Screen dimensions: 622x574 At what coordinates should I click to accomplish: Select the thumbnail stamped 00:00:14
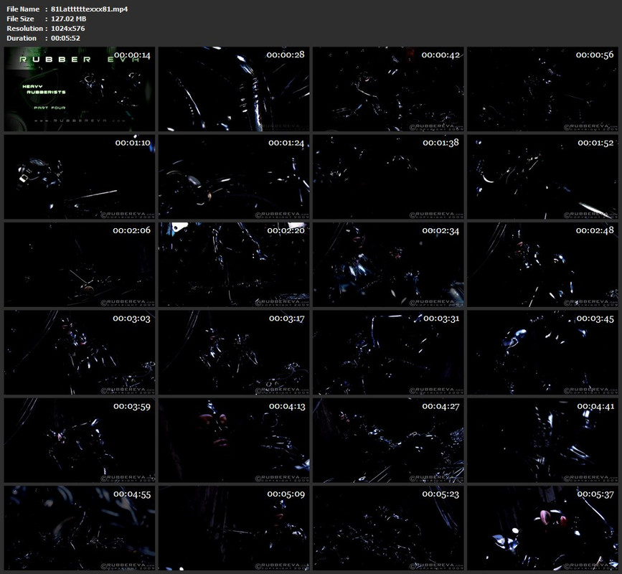80,89
